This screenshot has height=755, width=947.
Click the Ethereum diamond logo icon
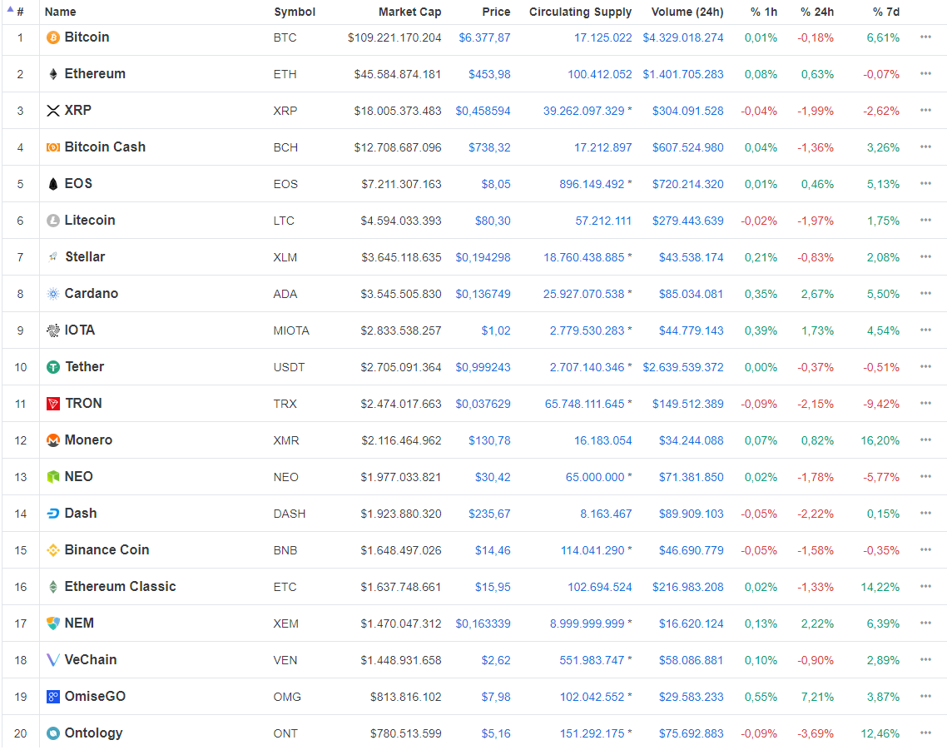click(53, 74)
